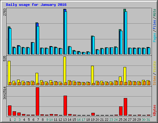158x123 pixels.
Task: Click day 12 on the date axis
Action: [x=60, y=120]
